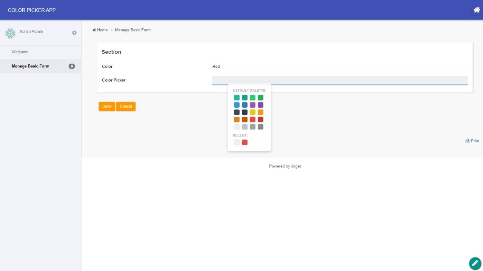This screenshot has height=271, width=483.
Task: Choose the light gray swatch under Recent
Action: (237, 142)
